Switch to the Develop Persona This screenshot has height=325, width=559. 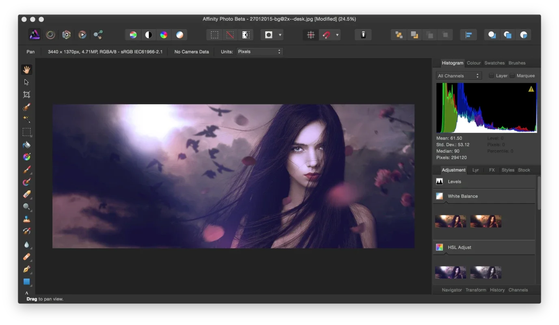click(x=66, y=35)
